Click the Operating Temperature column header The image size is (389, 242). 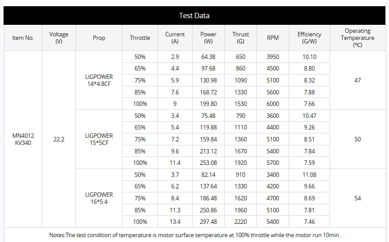click(358, 38)
